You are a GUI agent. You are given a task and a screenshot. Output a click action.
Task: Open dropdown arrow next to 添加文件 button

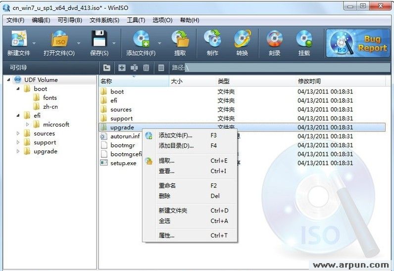[x=159, y=43]
